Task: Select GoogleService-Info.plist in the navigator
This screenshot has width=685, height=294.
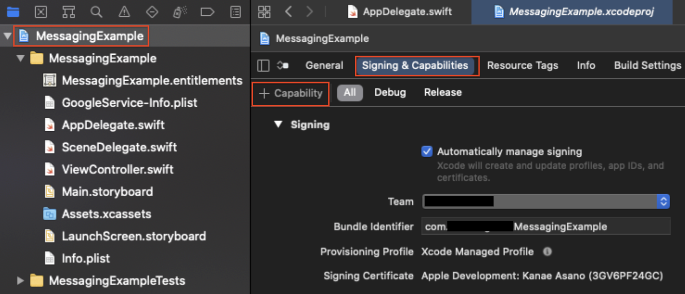Action: pos(129,102)
